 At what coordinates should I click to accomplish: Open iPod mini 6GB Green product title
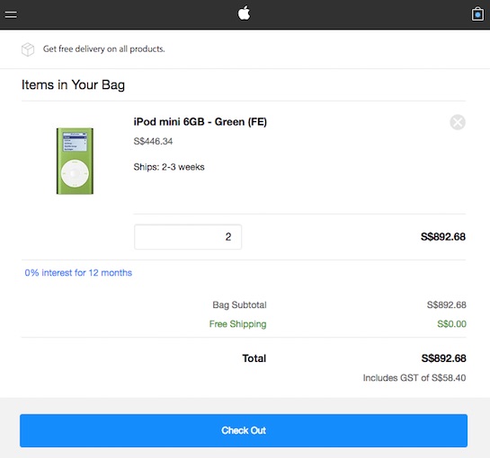(x=200, y=121)
